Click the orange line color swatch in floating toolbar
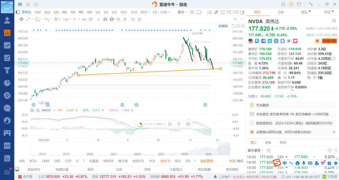The width and height of the screenshot is (339, 180). [x=141, y=124]
